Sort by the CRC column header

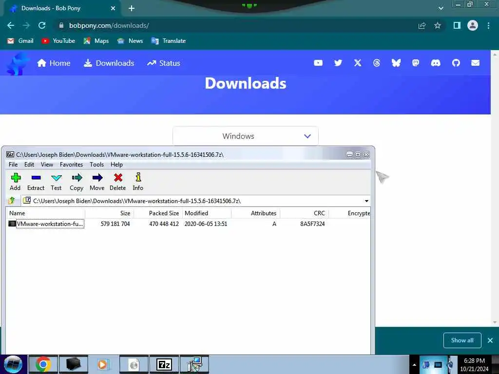click(x=304, y=213)
